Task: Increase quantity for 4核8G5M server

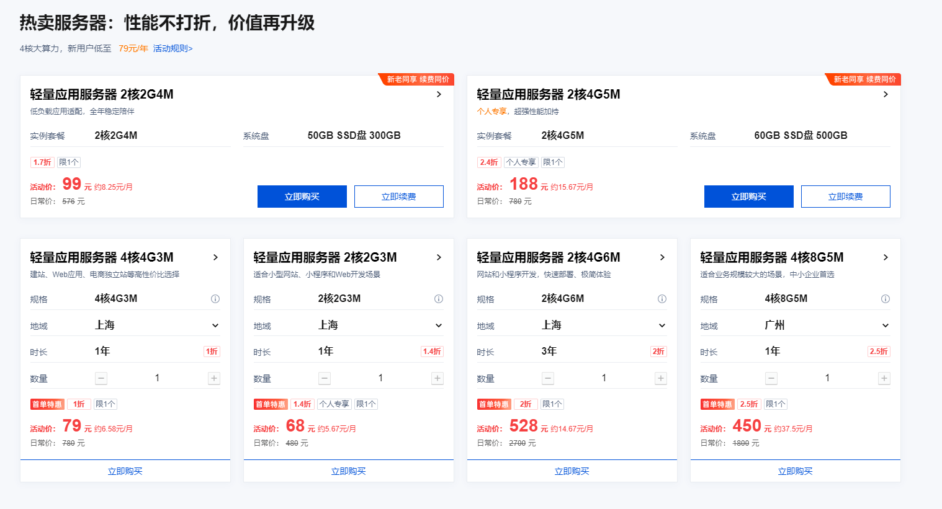Action: coord(884,378)
